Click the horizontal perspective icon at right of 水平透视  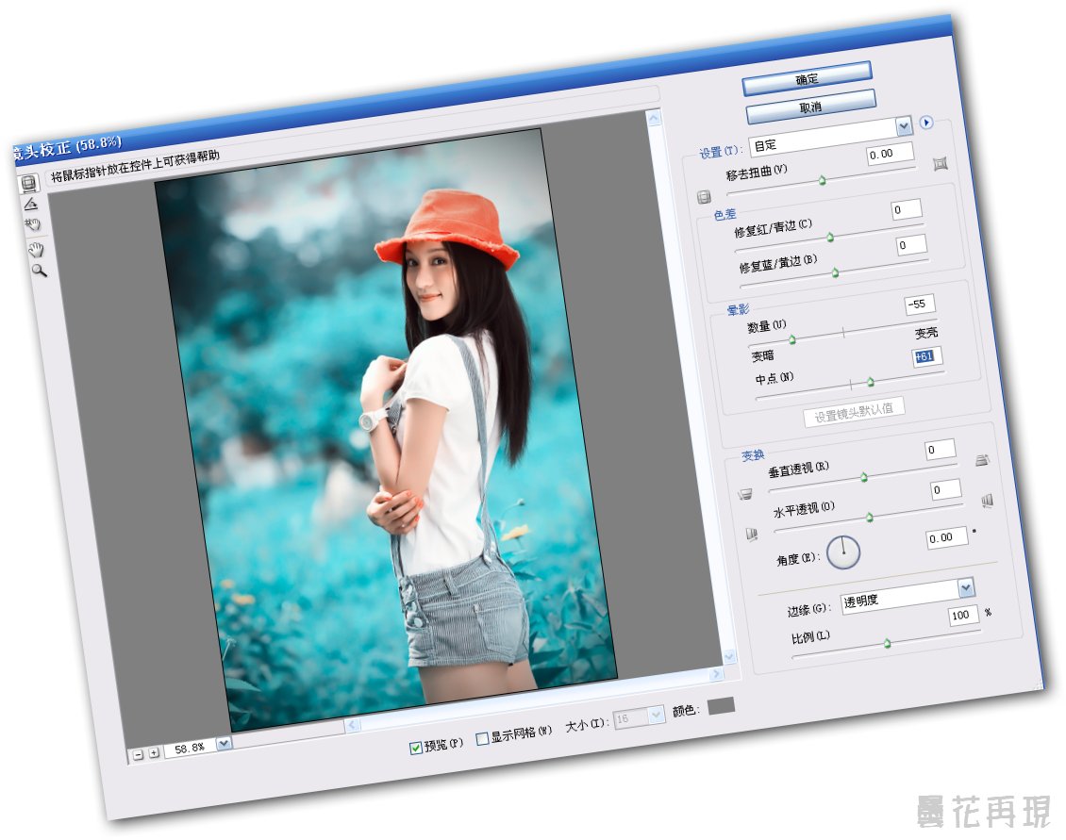[x=987, y=501]
